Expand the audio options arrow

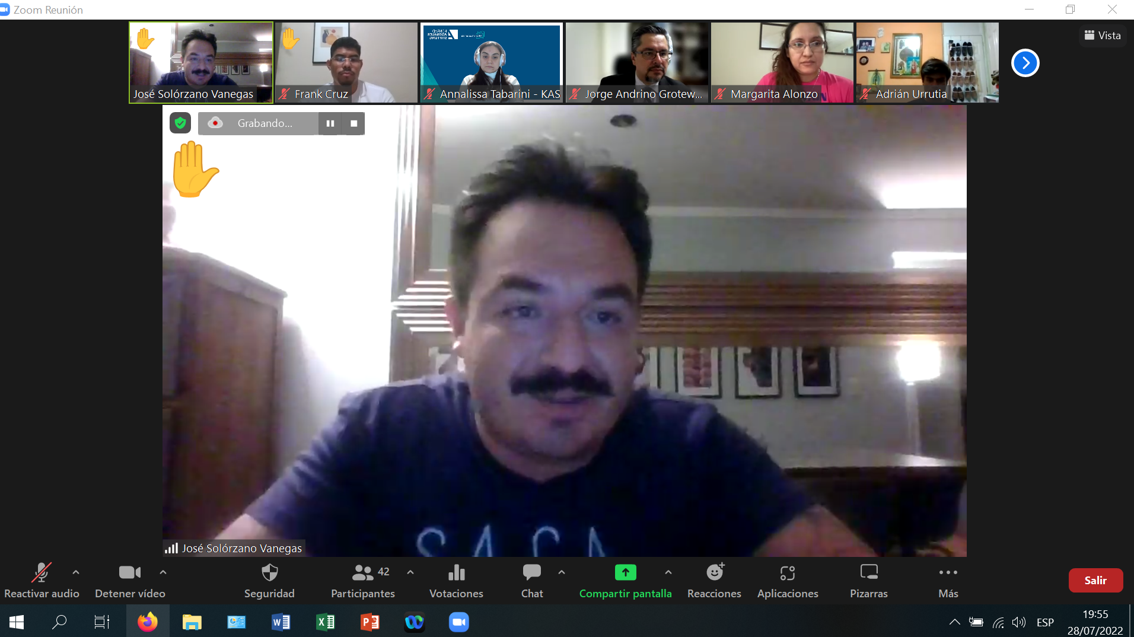coord(76,572)
